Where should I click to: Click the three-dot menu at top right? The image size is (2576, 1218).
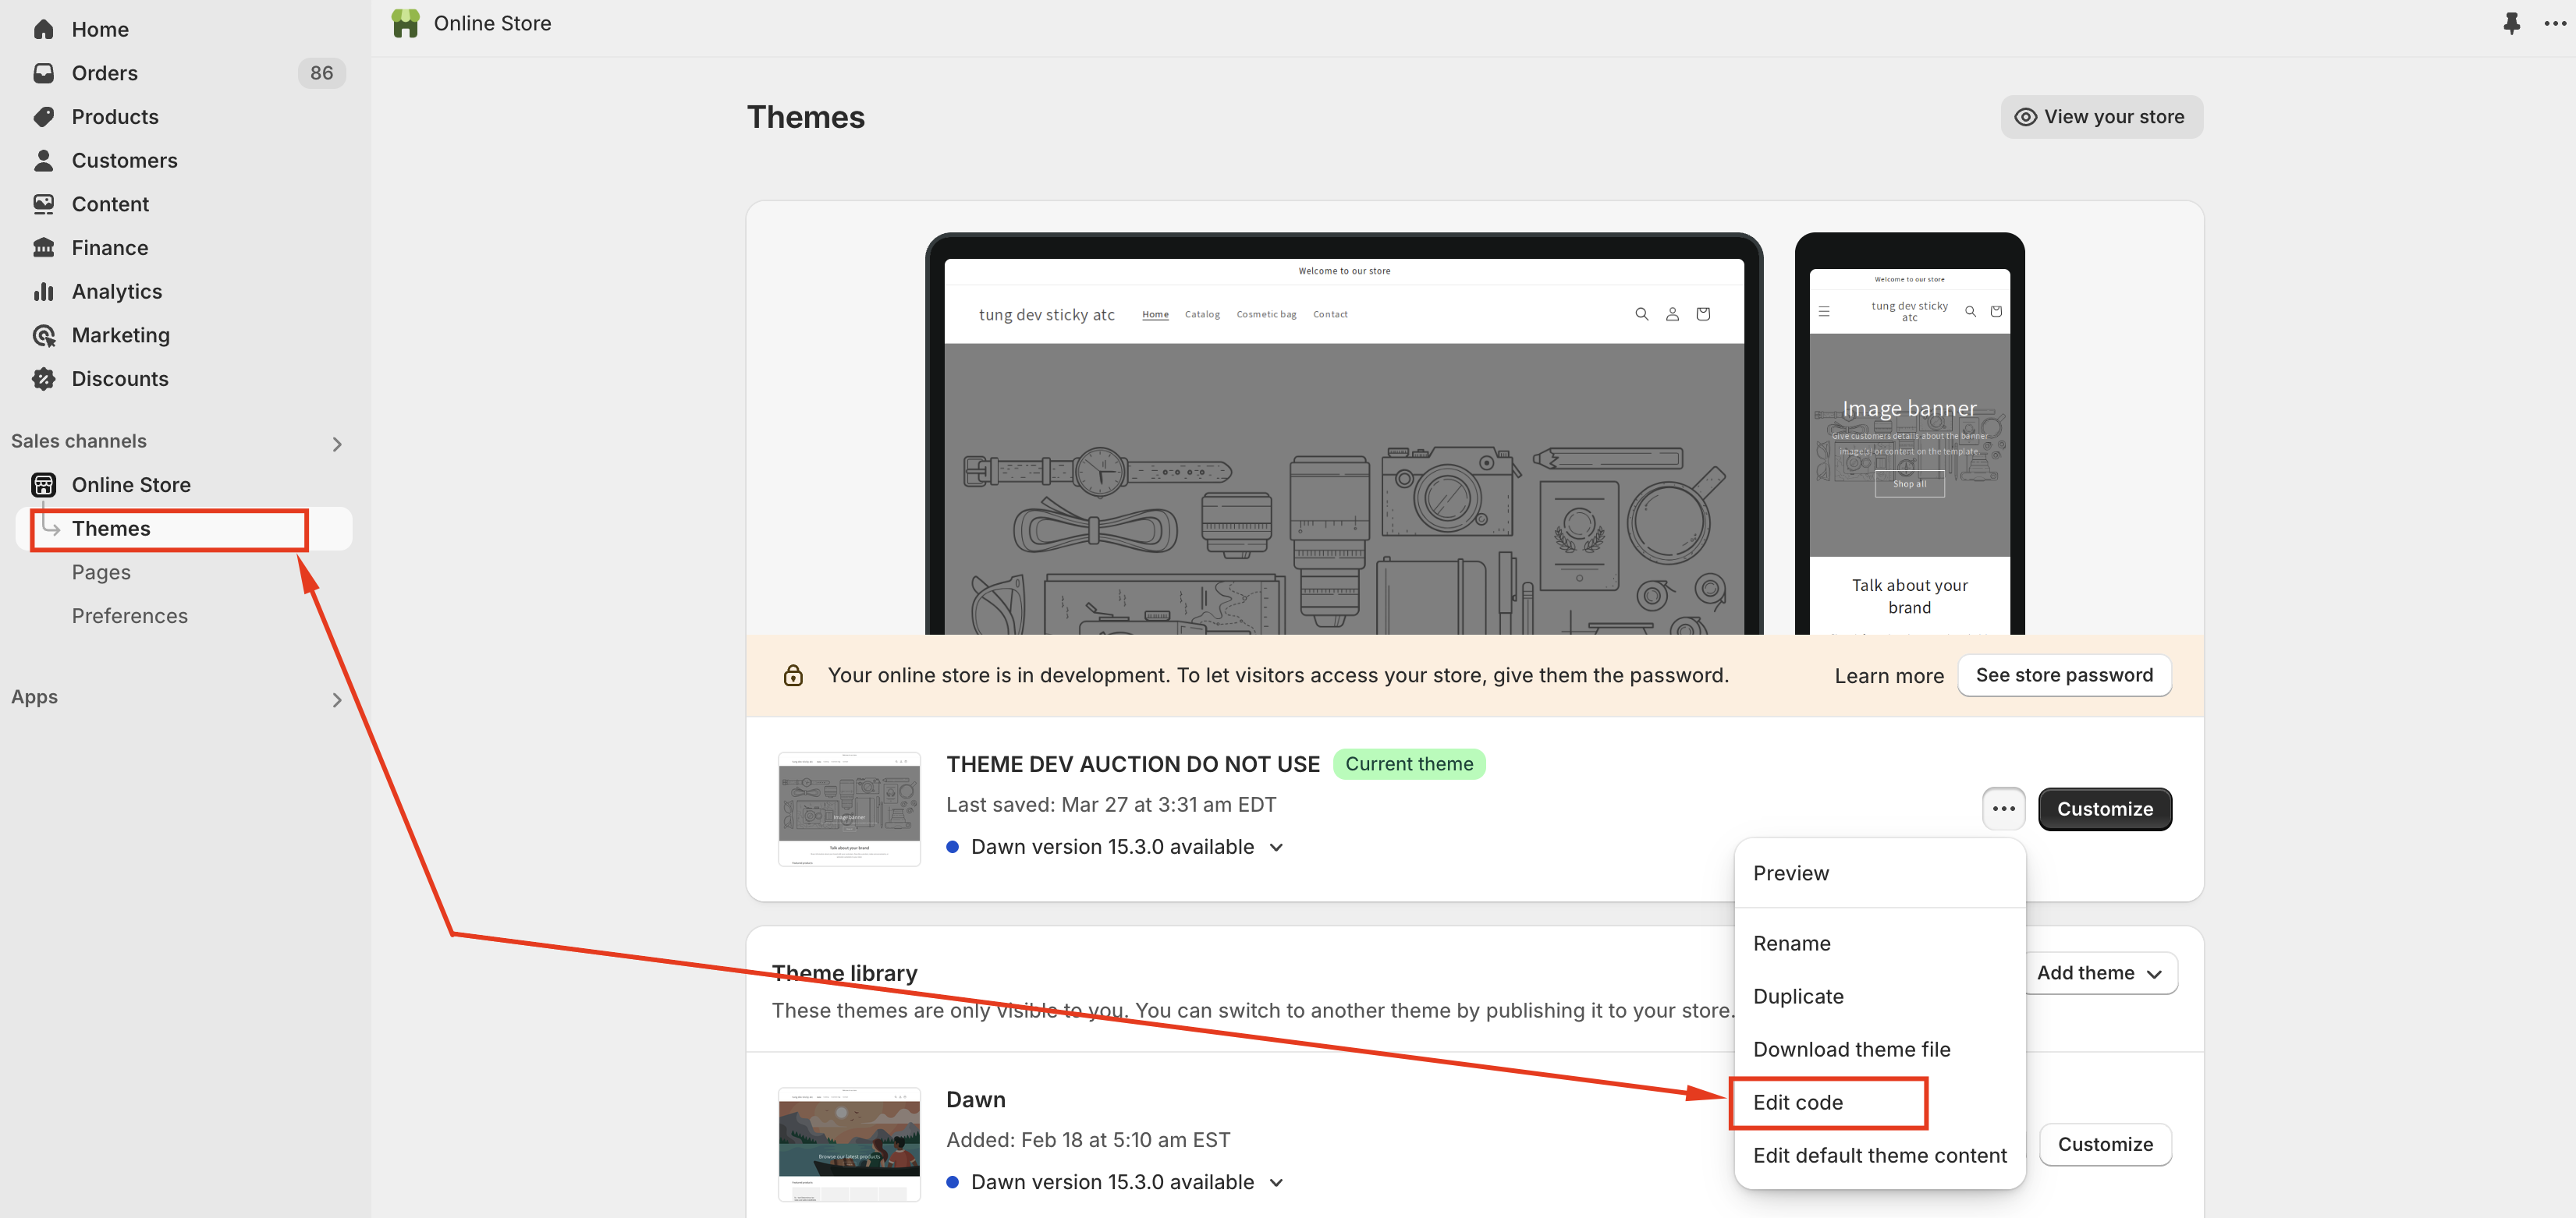(x=2554, y=23)
